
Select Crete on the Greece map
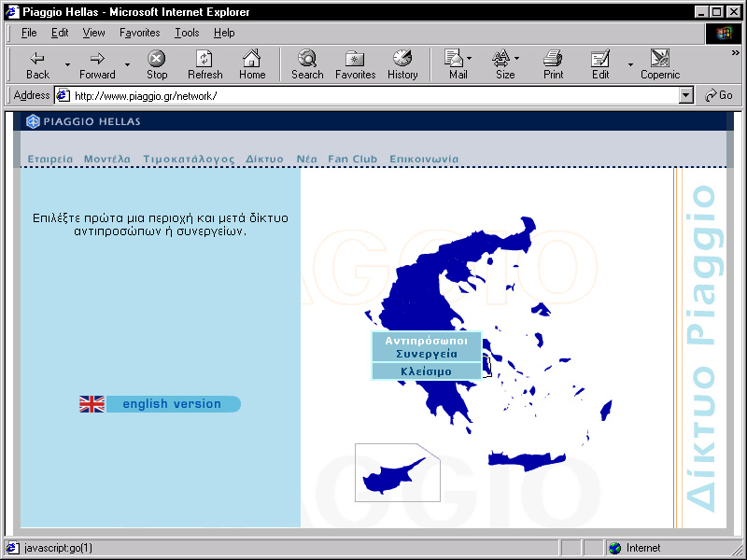coord(527,461)
